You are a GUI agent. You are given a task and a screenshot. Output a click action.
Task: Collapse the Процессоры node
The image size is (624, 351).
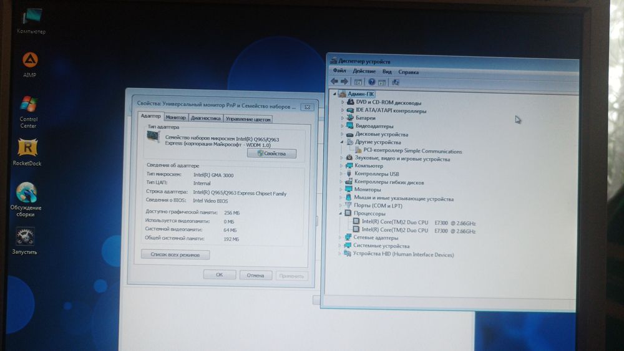pyautogui.click(x=341, y=213)
